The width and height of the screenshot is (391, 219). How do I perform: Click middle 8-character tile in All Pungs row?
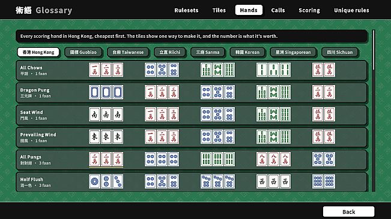pos(273,159)
